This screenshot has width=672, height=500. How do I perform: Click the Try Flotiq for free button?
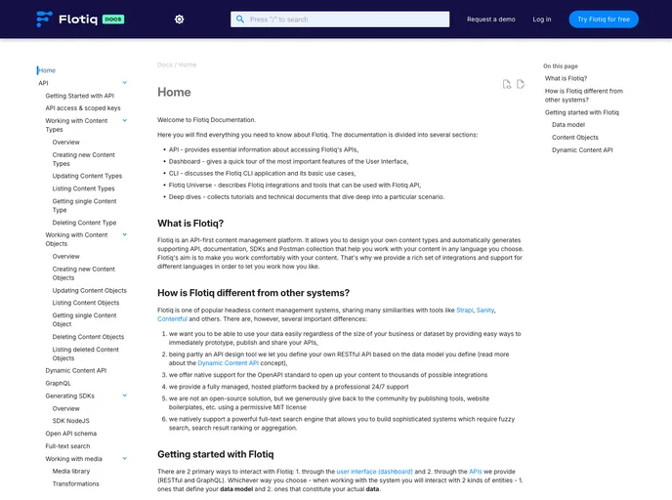pos(604,20)
